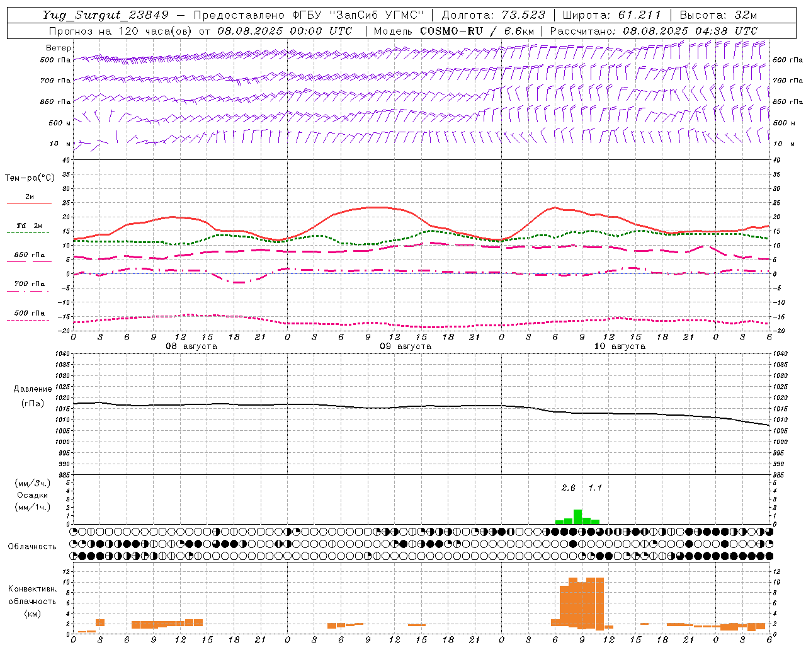Image resolution: width=806 pixels, height=645 pixels.
Task: Click the Конвективн. convective cloud label
Action: pyautogui.click(x=32, y=589)
